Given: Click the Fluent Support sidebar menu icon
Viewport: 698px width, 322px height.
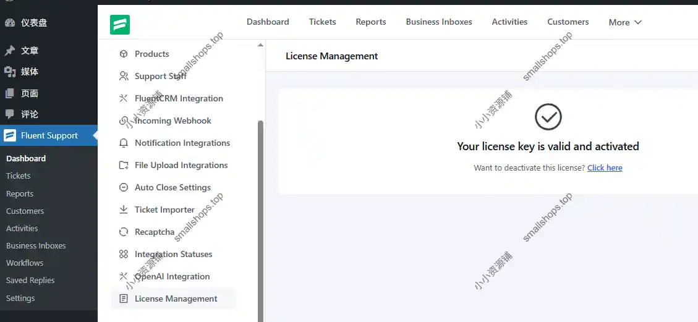Looking at the screenshot, I should tap(10, 135).
